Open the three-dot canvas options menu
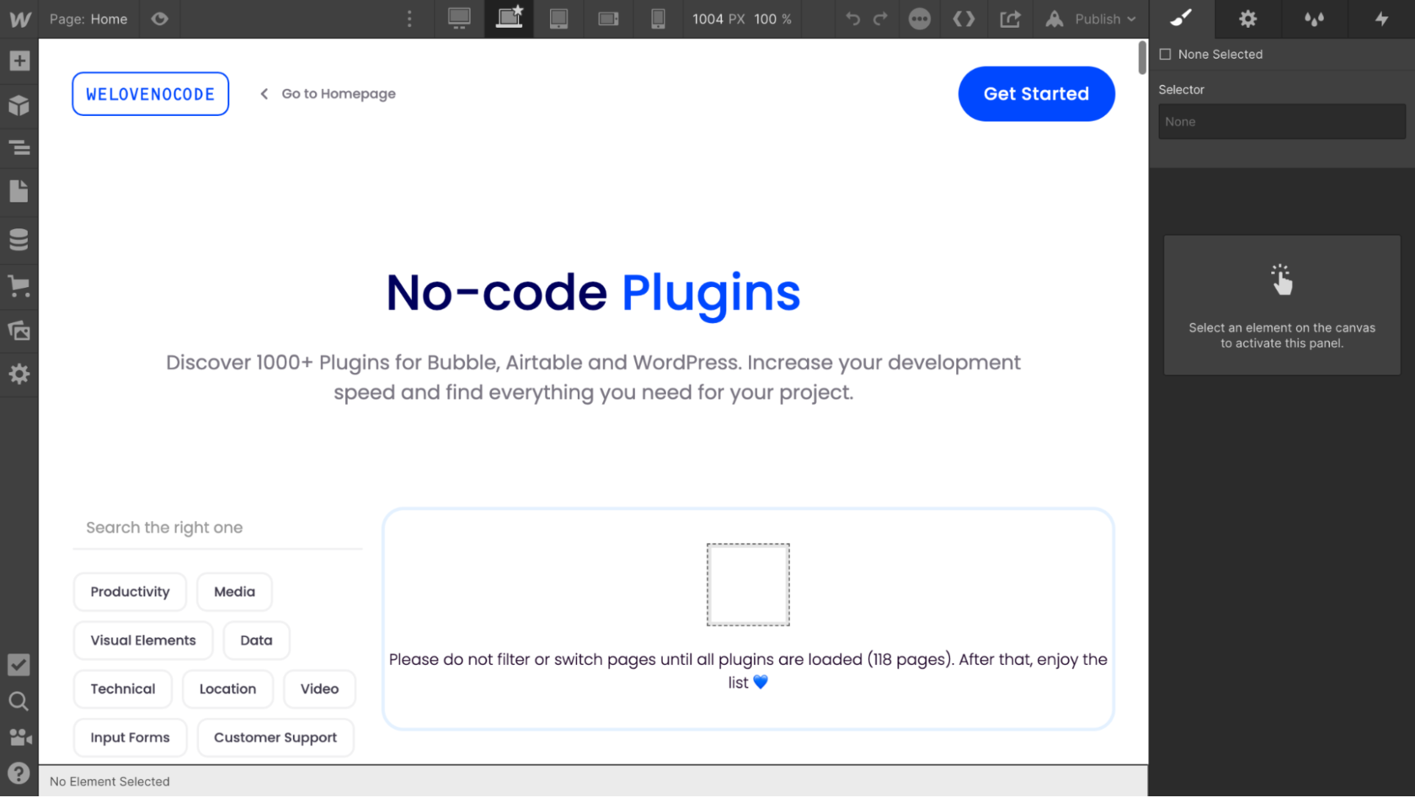Screen dimensions: 1415x797 tap(410, 19)
